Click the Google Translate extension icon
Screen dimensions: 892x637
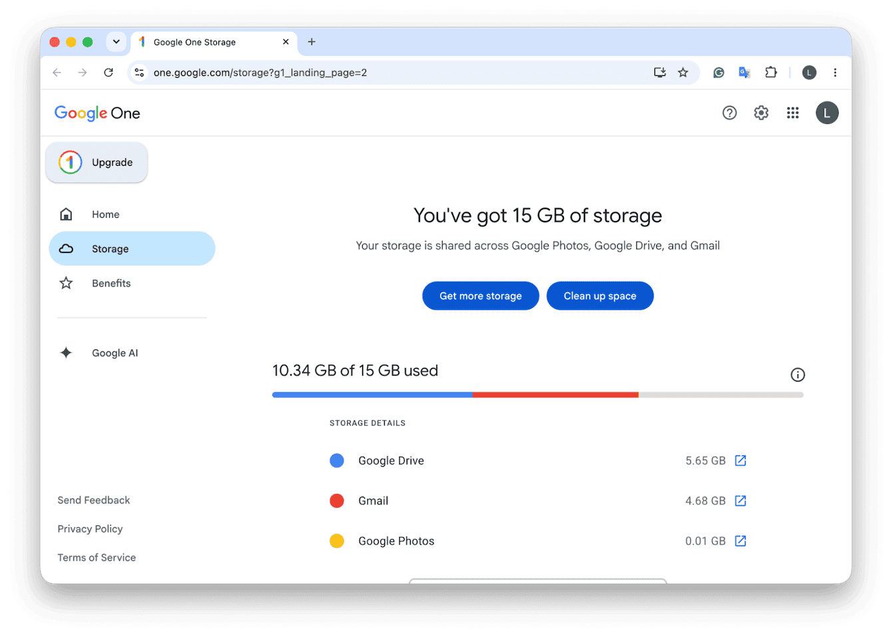[x=744, y=73]
